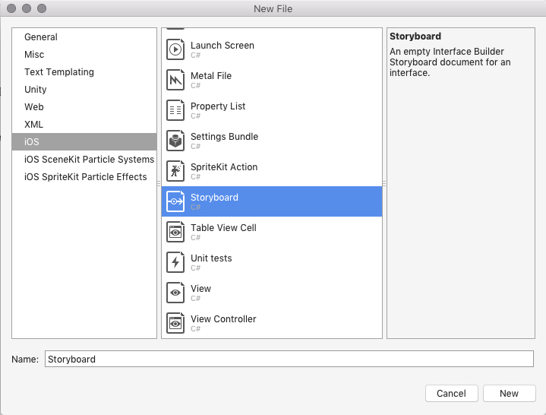This screenshot has width=546, height=415.
Task: Click the Property List label text
Action: [x=218, y=106]
